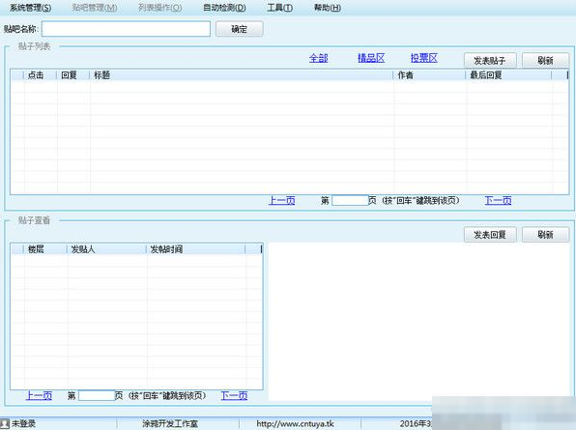Click the user icon beside 未登录
576x430 pixels.
coord(5,423)
